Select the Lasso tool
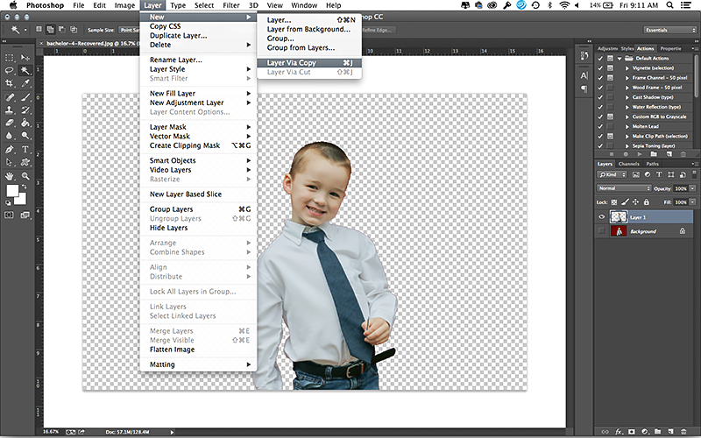Viewport: 701px width, 438px height. tap(9, 71)
